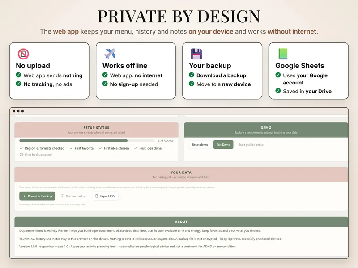Click the Google Sheets card heading

pos(299,66)
